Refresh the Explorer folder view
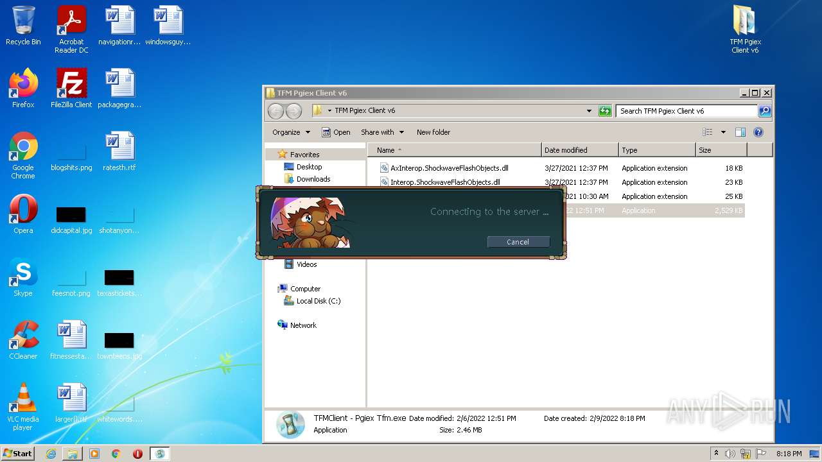Viewport: 822px width, 462px height. tap(605, 111)
